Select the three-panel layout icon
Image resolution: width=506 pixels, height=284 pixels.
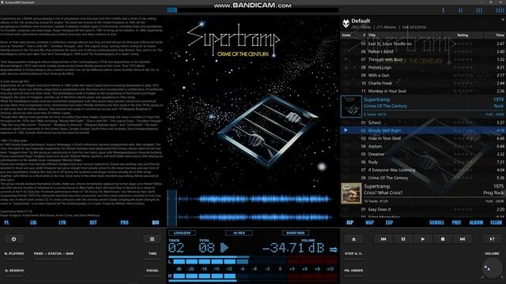[x=479, y=10]
